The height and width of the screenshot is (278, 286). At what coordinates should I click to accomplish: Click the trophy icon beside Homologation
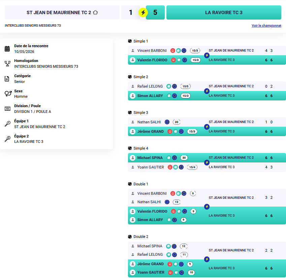7,63
